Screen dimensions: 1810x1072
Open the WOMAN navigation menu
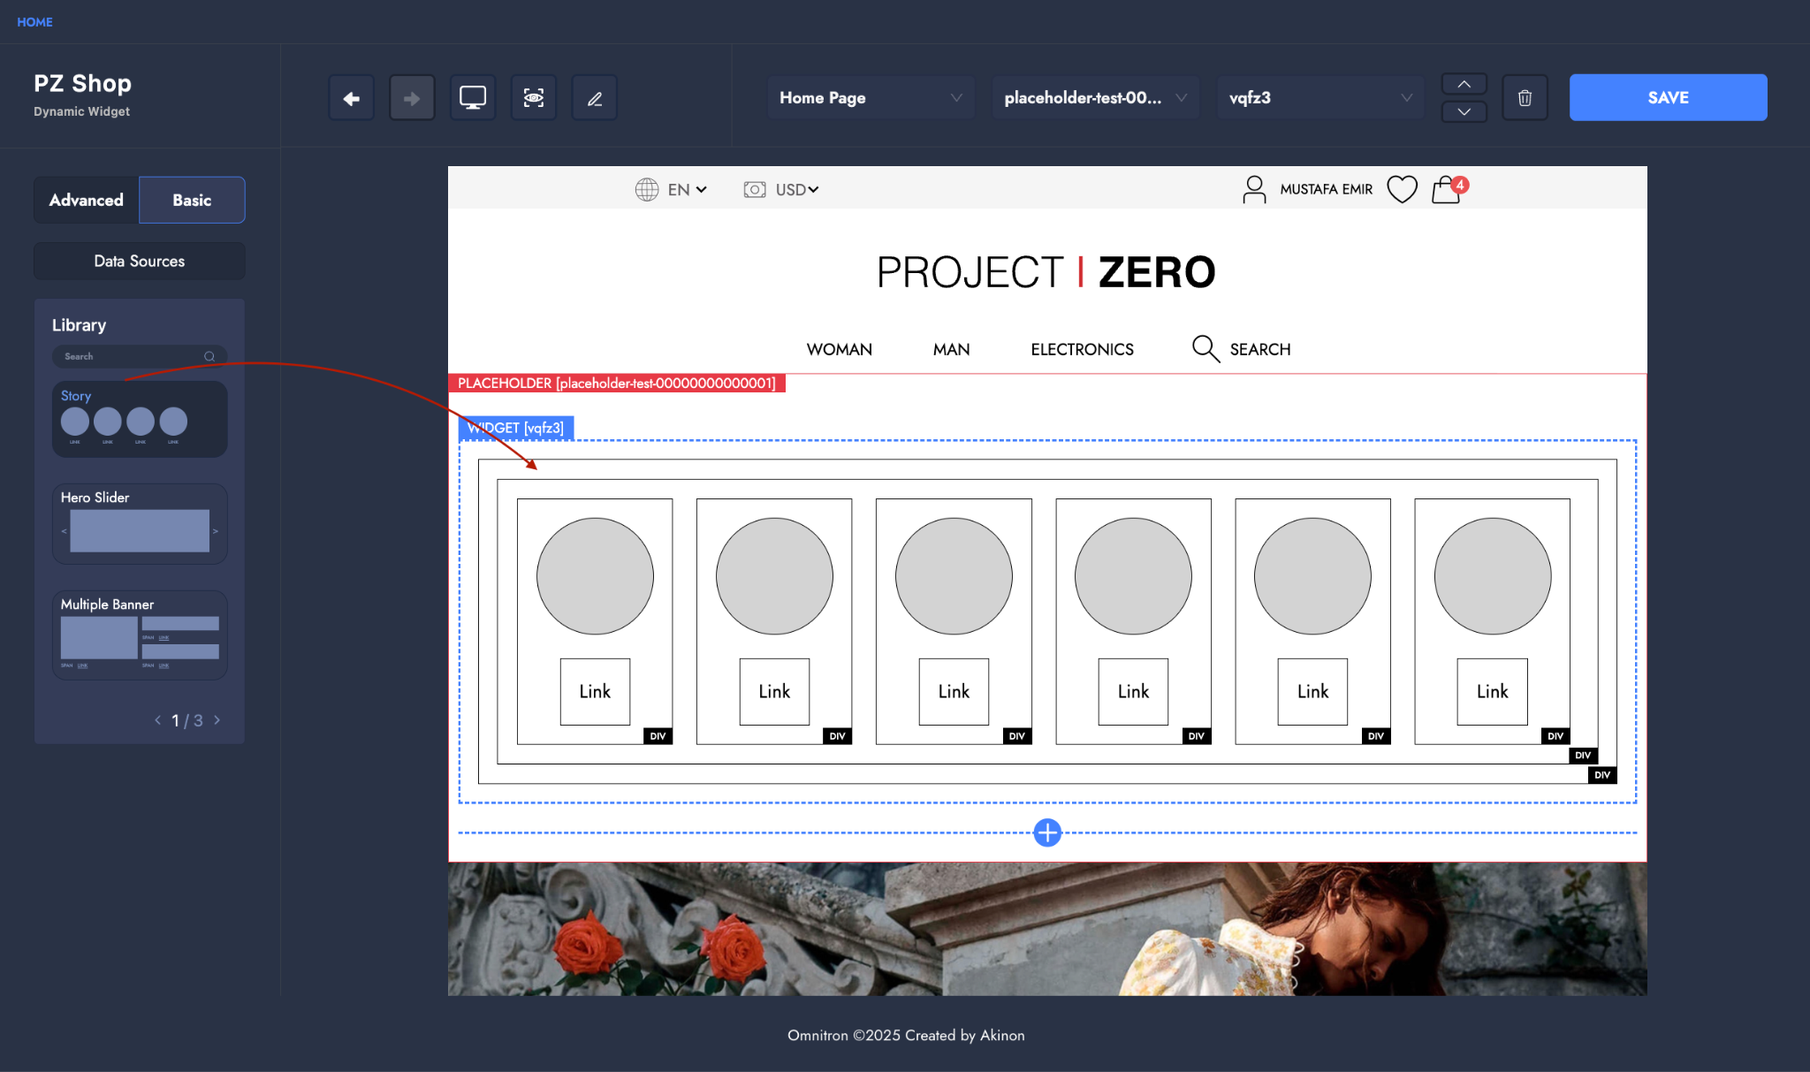(x=839, y=349)
